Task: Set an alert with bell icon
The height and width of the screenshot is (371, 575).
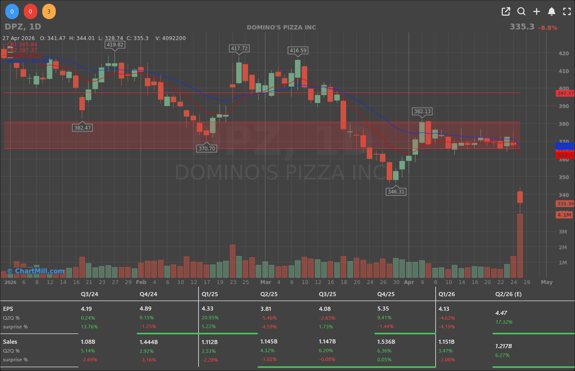Action: (552, 12)
